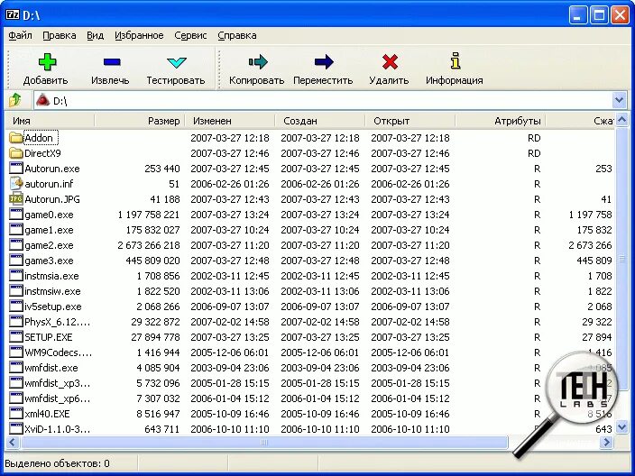Click the DirectX9 folder icon

pos(16,153)
